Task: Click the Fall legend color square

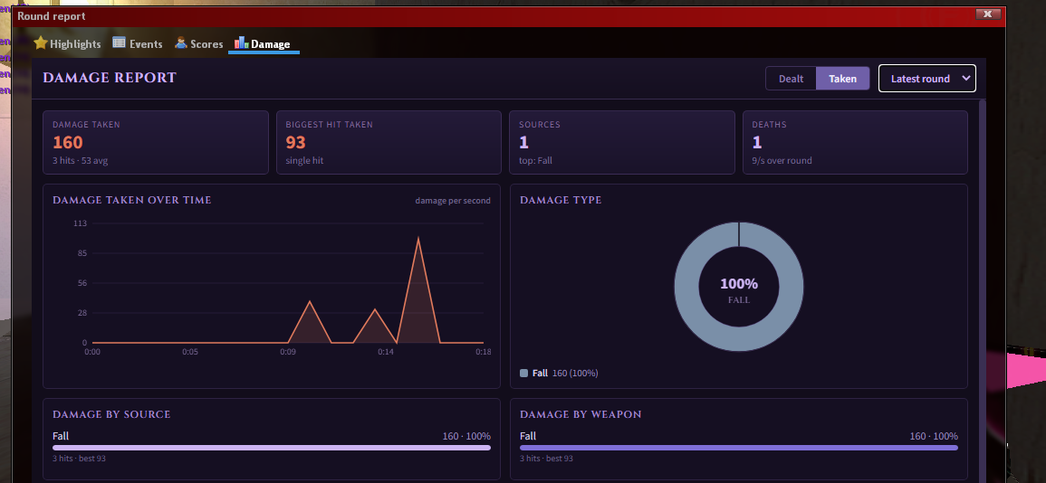Action: click(523, 373)
